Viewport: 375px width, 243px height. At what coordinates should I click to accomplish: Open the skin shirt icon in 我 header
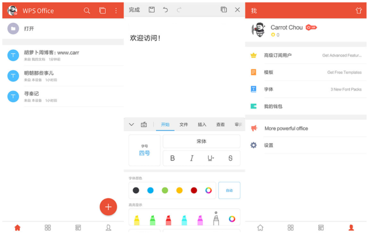359,10
